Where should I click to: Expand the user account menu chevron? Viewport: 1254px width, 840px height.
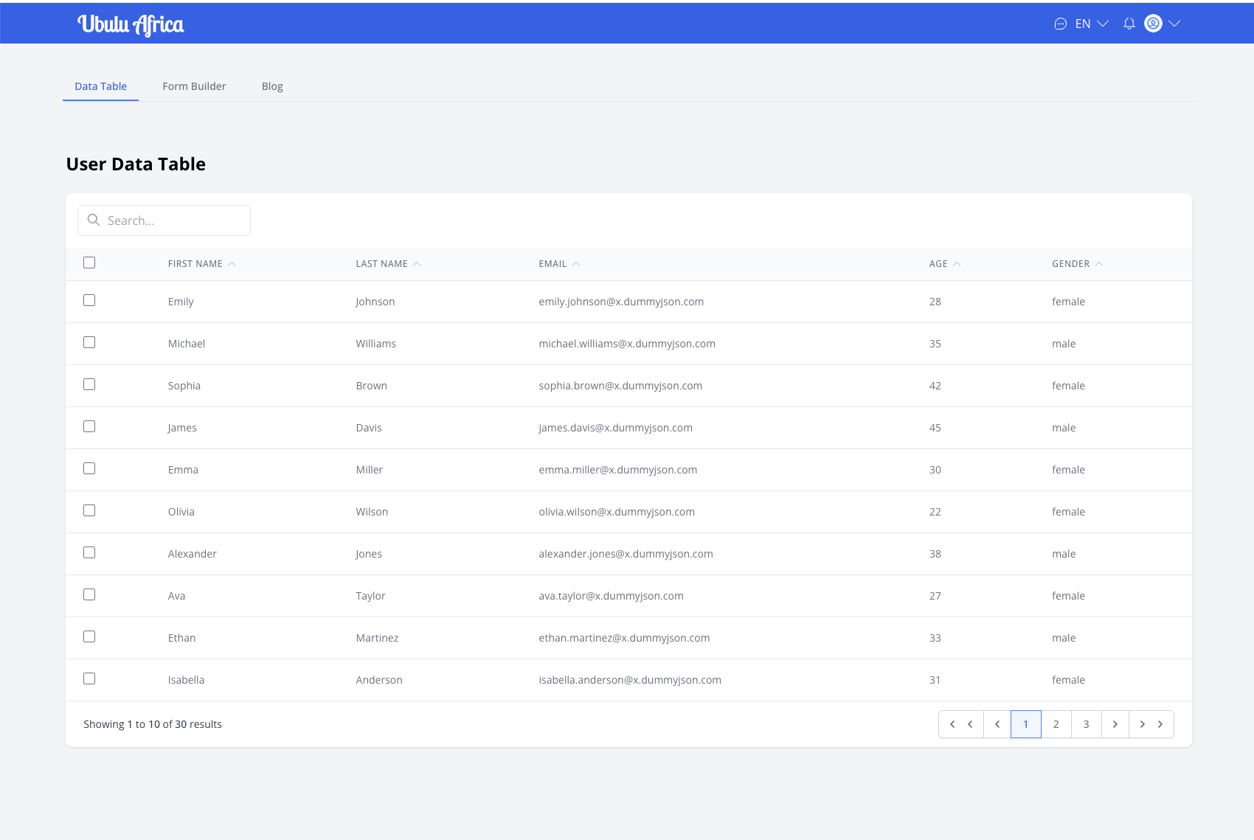coord(1174,24)
